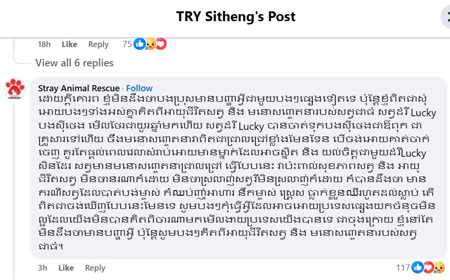
Task: Close the TRY Sitheng's Post dialog
Action: [x=447, y=17]
